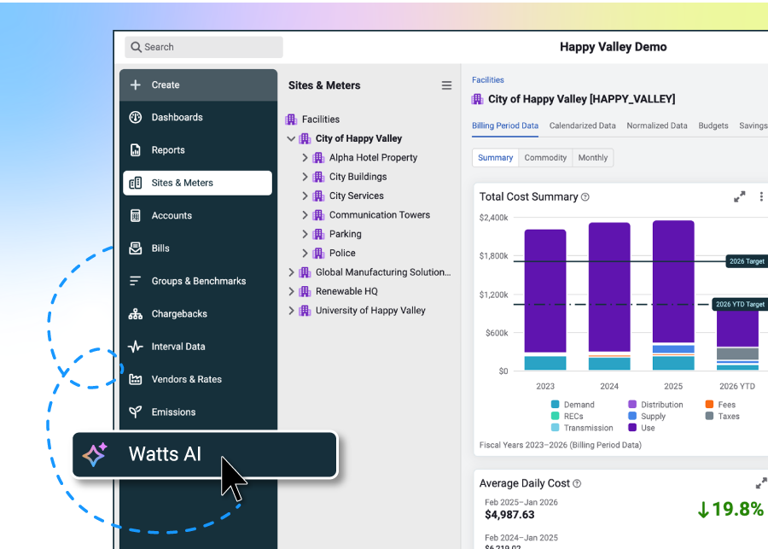Screen dimensions: 768x549
Task: Select the Commodity view button
Action: (x=545, y=158)
